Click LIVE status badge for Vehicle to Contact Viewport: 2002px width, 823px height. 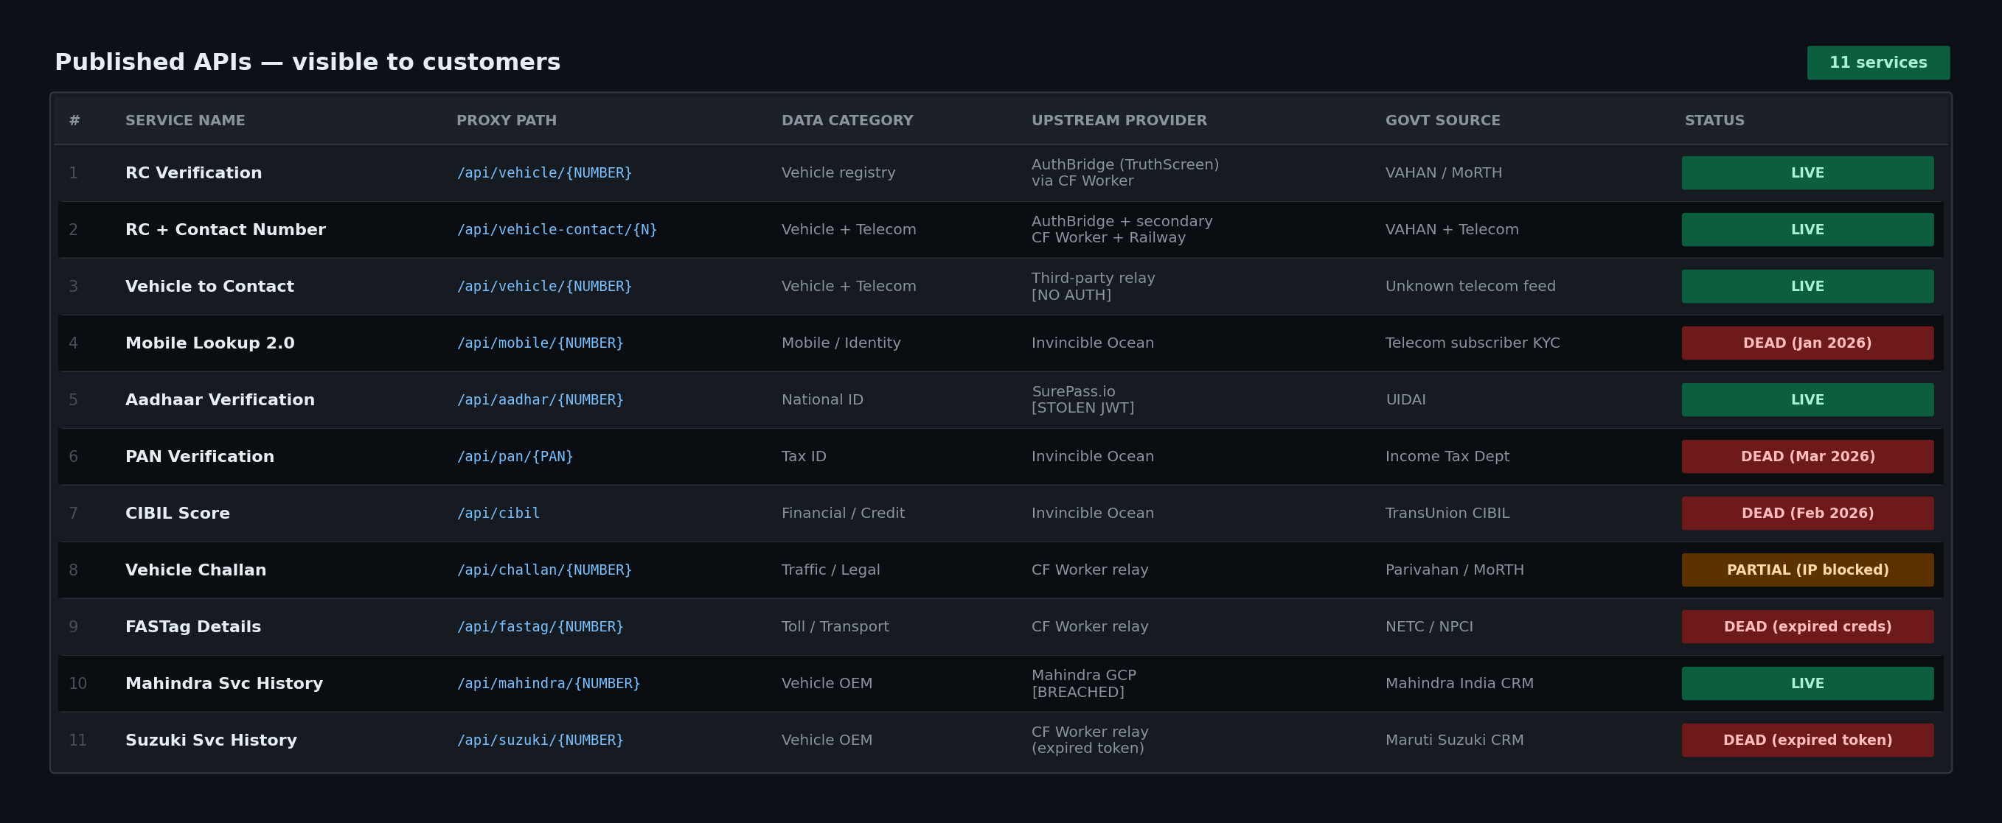coord(1808,287)
